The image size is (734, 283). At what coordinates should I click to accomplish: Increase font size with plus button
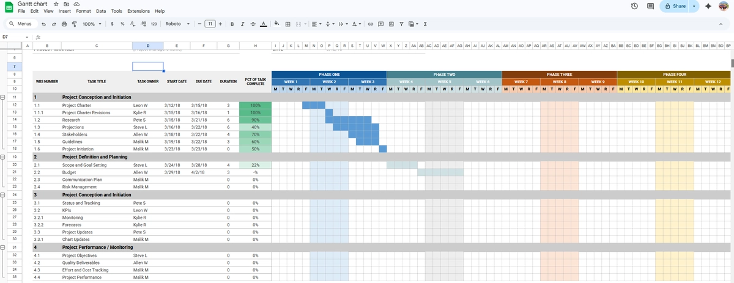pyautogui.click(x=220, y=24)
